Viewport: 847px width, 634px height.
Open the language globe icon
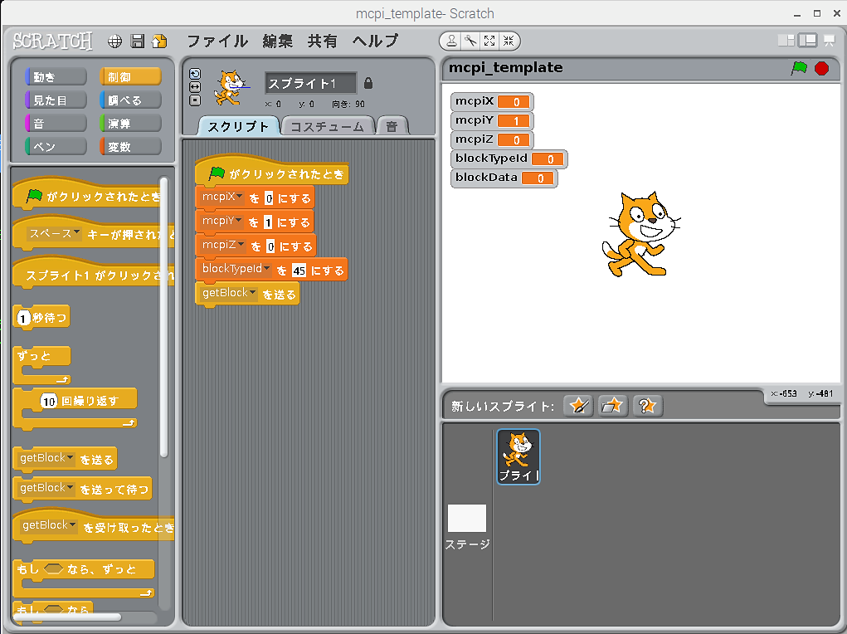click(x=115, y=41)
